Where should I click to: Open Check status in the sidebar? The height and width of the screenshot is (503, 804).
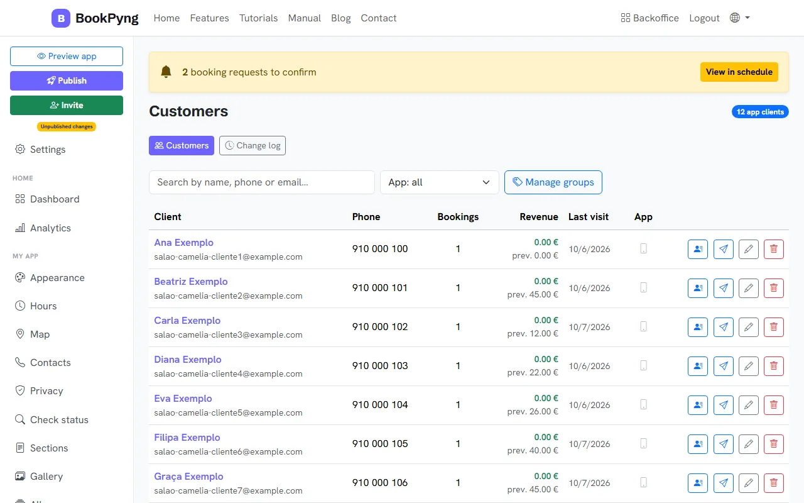point(52,420)
